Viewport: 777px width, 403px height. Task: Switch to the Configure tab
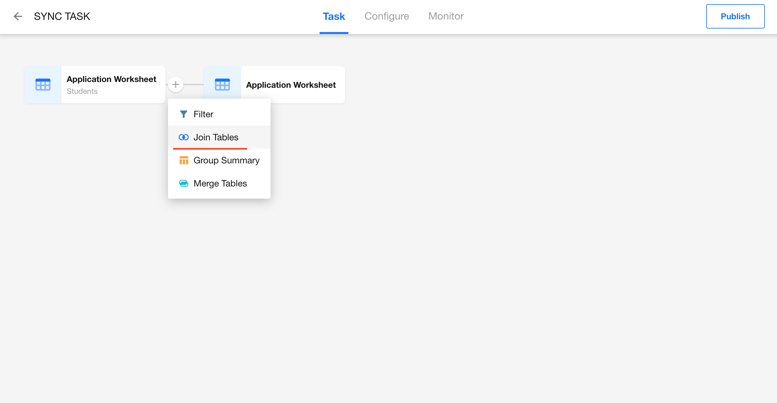pos(387,16)
